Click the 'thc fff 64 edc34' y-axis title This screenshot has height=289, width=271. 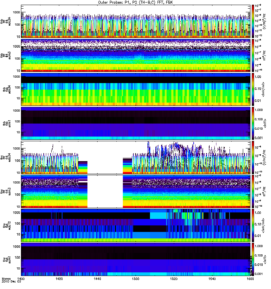[5, 158]
